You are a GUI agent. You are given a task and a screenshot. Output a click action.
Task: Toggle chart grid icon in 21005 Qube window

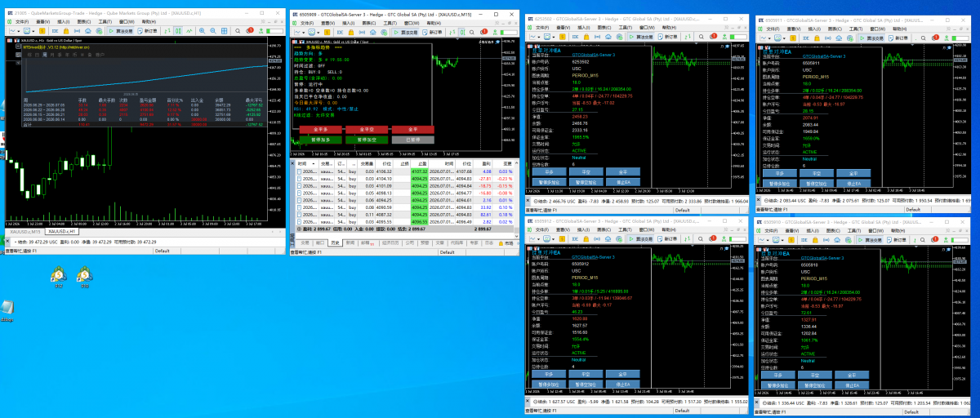click(224, 31)
